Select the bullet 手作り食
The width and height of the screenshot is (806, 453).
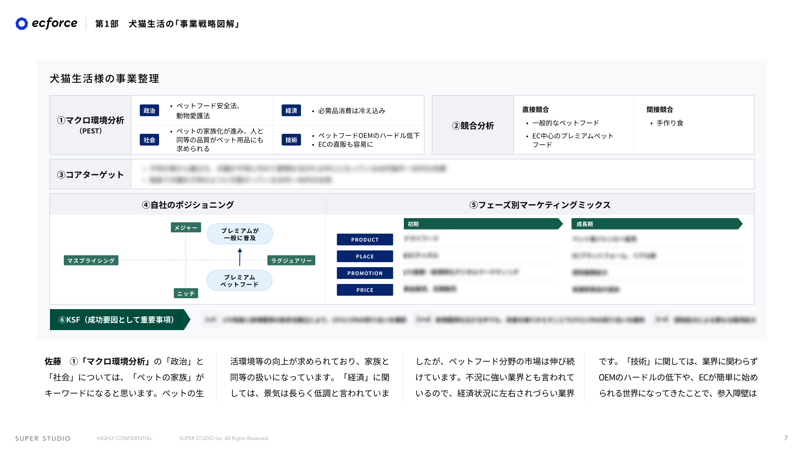click(670, 123)
